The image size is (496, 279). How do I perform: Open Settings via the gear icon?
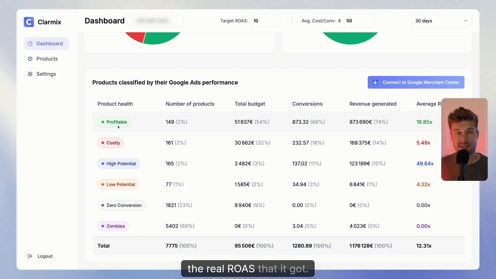pyautogui.click(x=30, y=74)
